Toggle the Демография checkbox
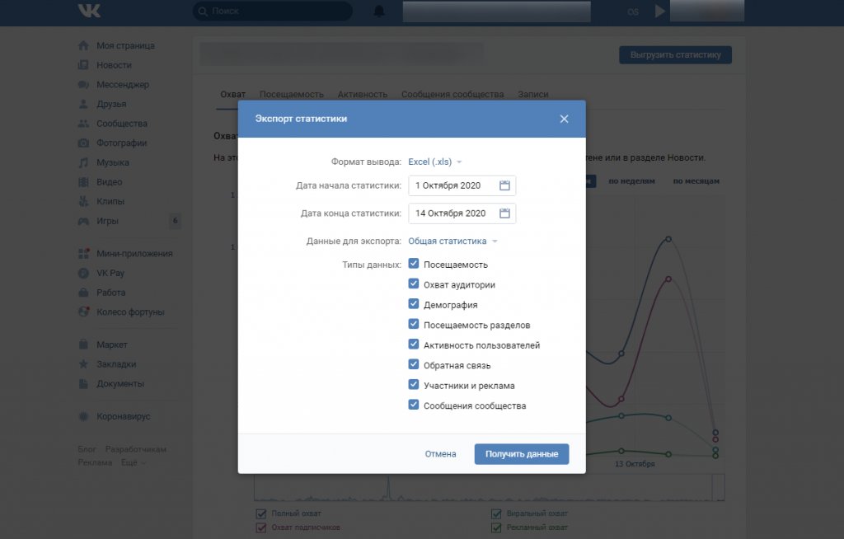The width and height of the screenshot is (844, 539). [414, 304]
